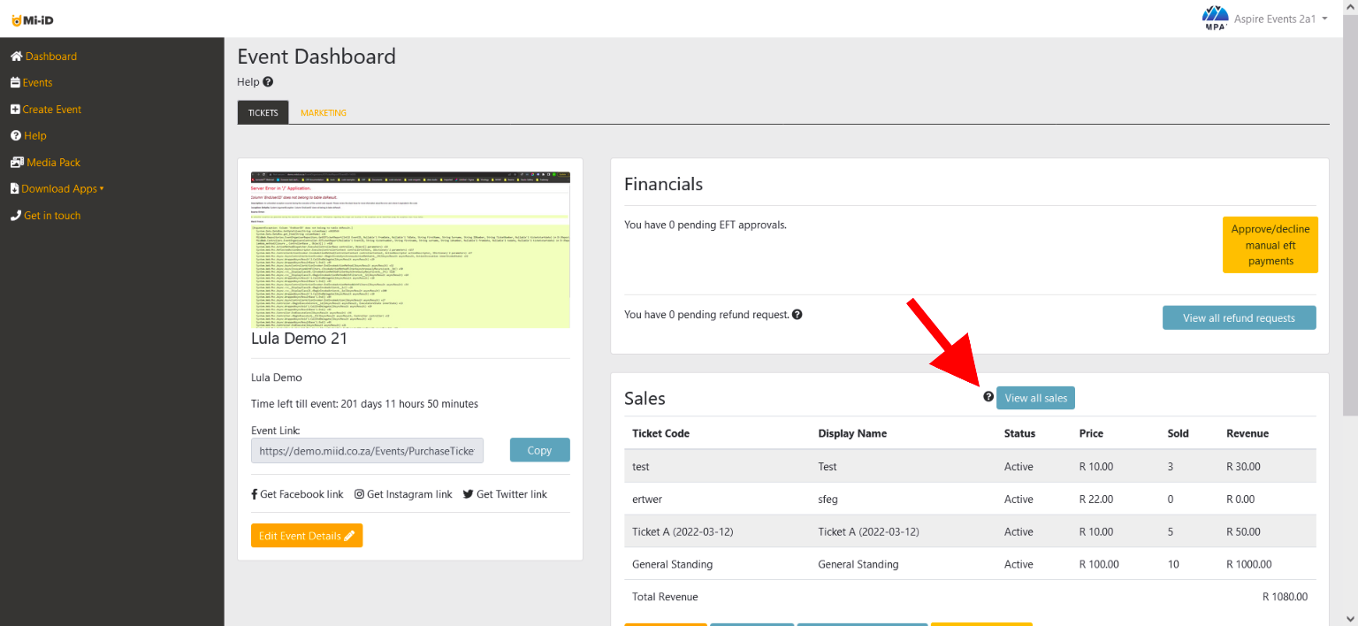Click Edit Event Details button
Image resolution: width=1358 pixels, height=626 pixels.
tap(307, 536)
